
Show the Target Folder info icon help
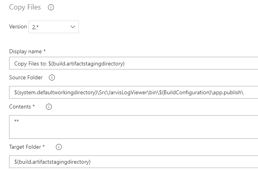click(59, 147)
